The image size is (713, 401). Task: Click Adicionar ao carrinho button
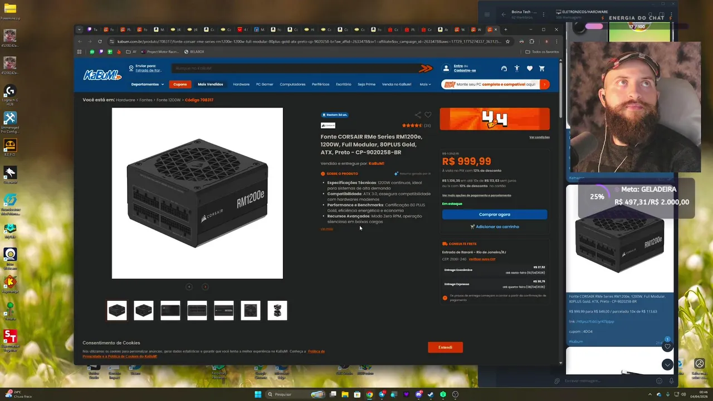pos(495,227)
